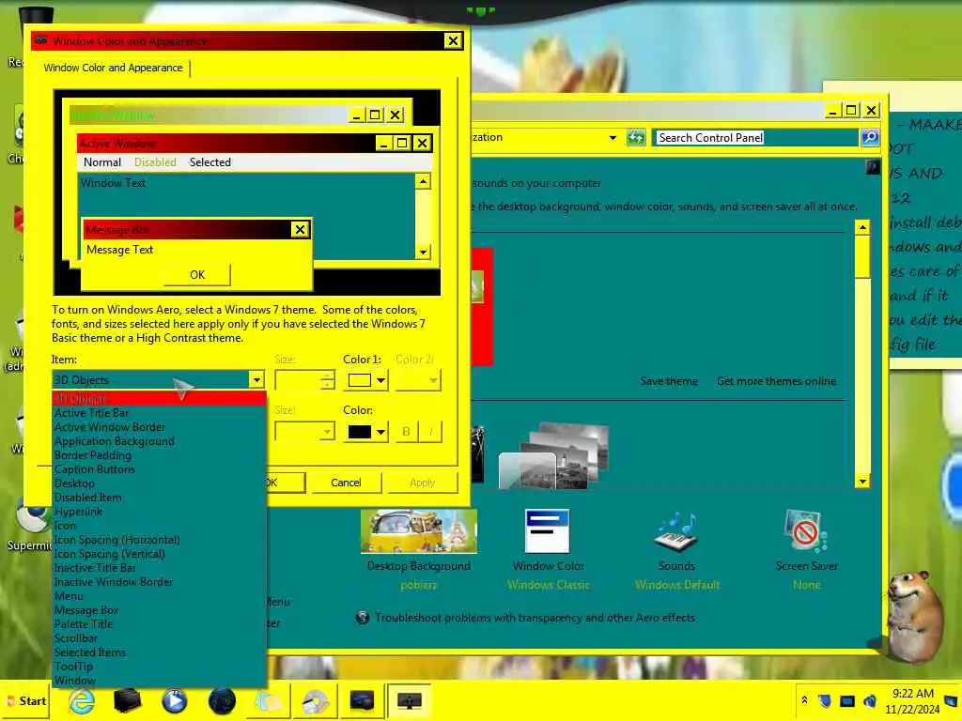Screen dimensions: 962x721
Task: Select Icon Spacing (Horizontal) entry
Action: (x=160, y=540)
